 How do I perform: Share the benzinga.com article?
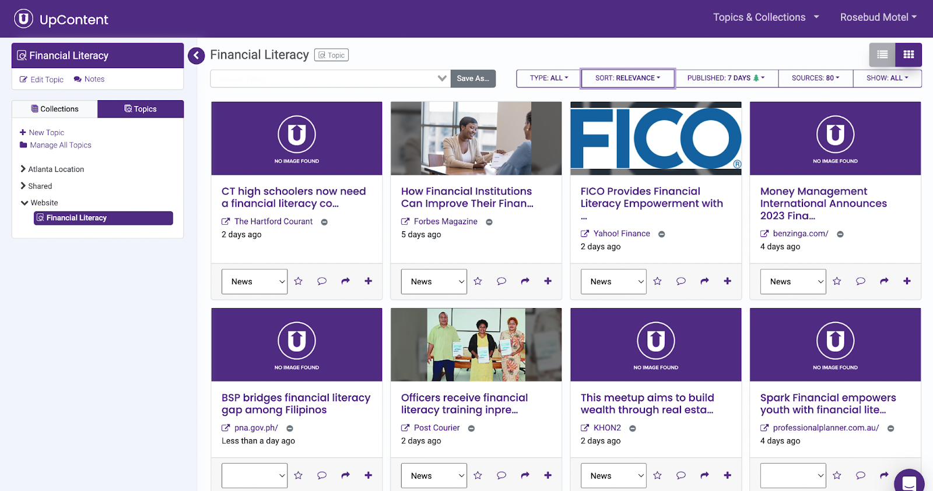pyautogui.click(x=884, y=281)
